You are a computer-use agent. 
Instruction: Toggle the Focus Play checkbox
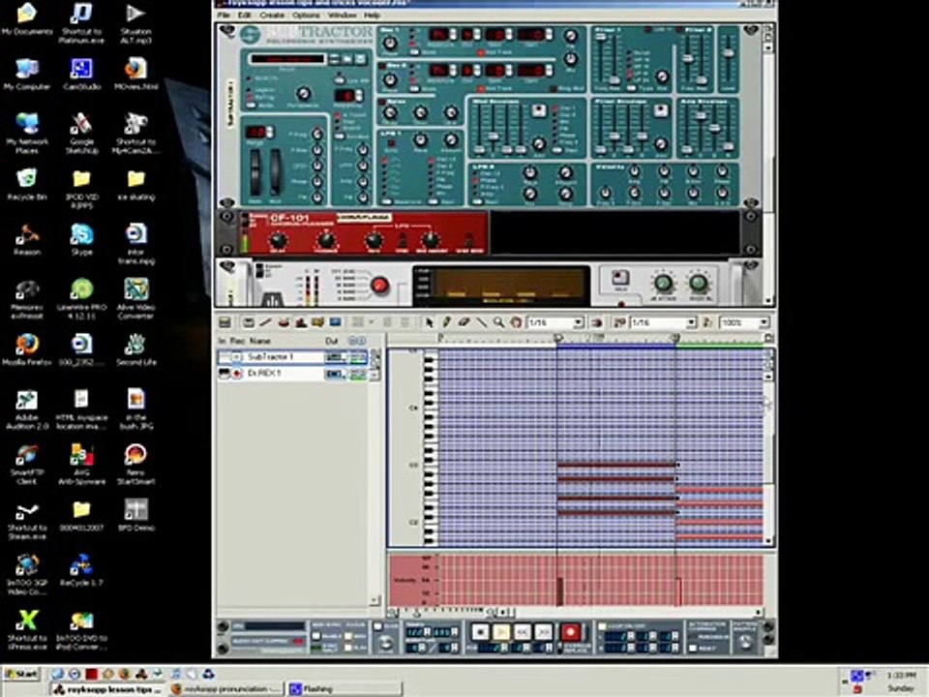click(x=349, y=648)
